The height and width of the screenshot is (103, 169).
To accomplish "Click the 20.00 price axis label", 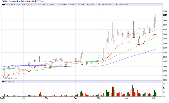I will [x=165, y=39].
